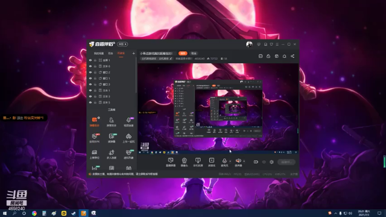This screenshot has height=217, width=386.
Task: Click the cancel button beside the orange button
Action: tap(194, 54)
